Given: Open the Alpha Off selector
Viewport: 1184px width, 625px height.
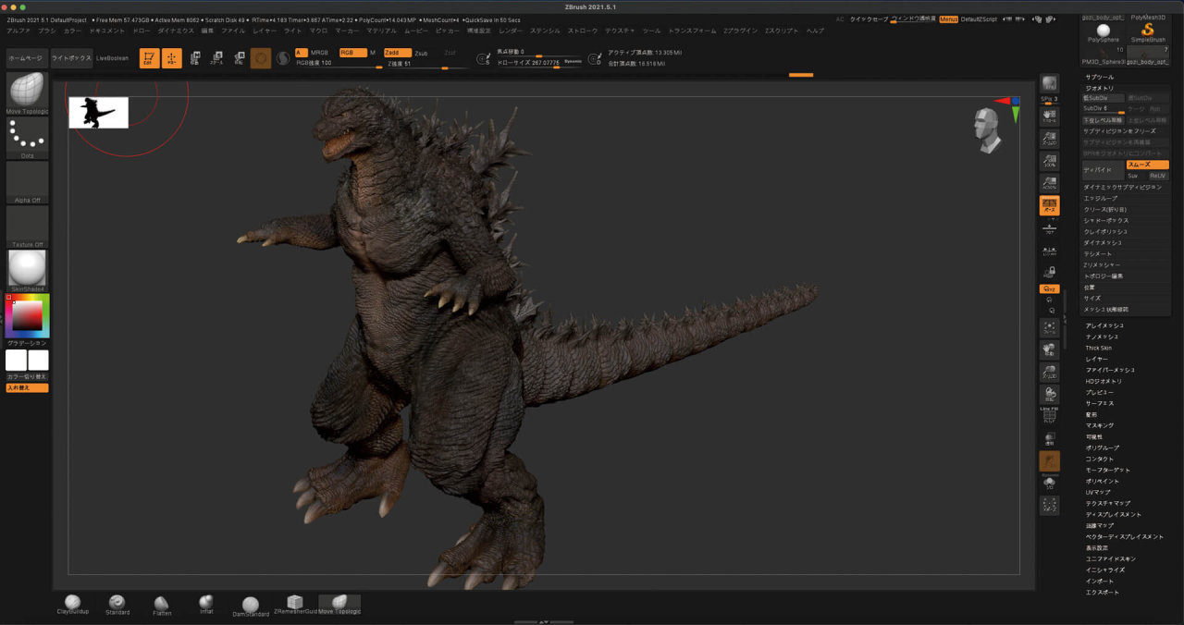Looking at the screenshot, I should click(28, 182).
